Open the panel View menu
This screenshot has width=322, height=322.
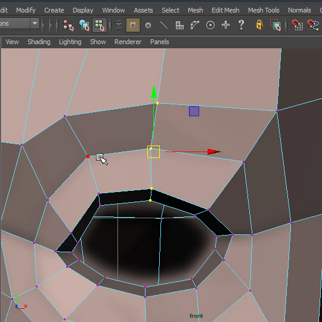click(x=12, y=42)
